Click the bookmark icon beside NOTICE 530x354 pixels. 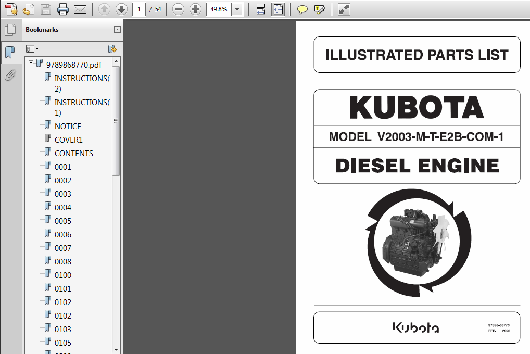click(48, 125)
